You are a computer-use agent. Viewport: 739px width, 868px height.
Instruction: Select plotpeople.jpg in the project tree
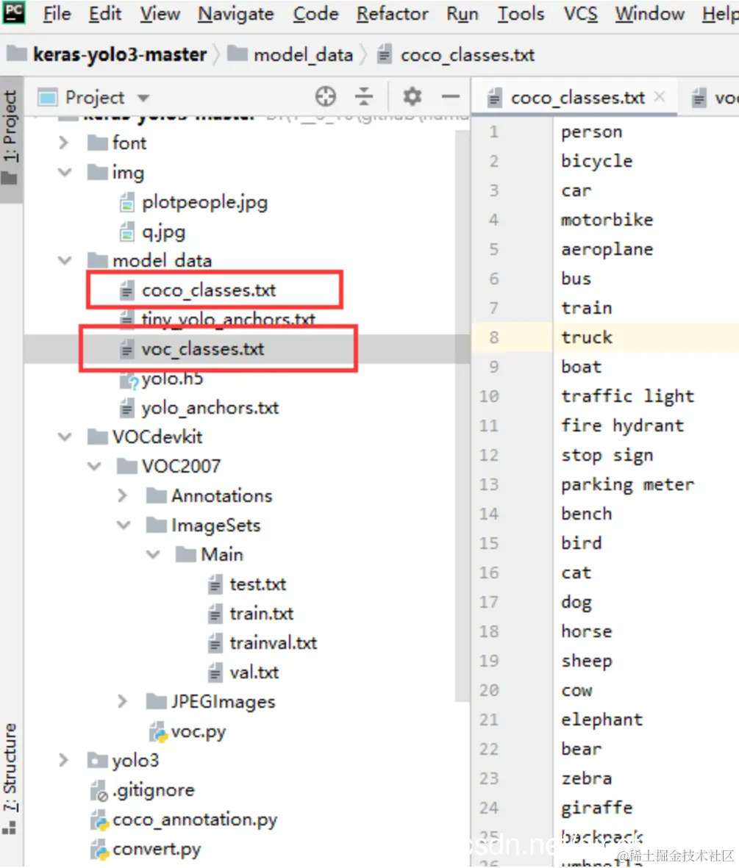[204, 202]
